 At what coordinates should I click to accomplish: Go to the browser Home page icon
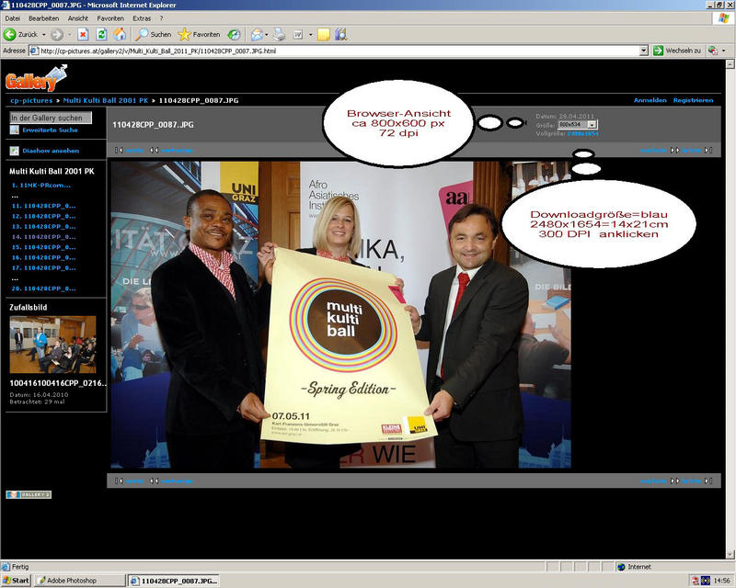(x=119, y=34)
